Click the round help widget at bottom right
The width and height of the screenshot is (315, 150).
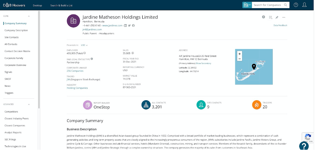click(304, 146)
